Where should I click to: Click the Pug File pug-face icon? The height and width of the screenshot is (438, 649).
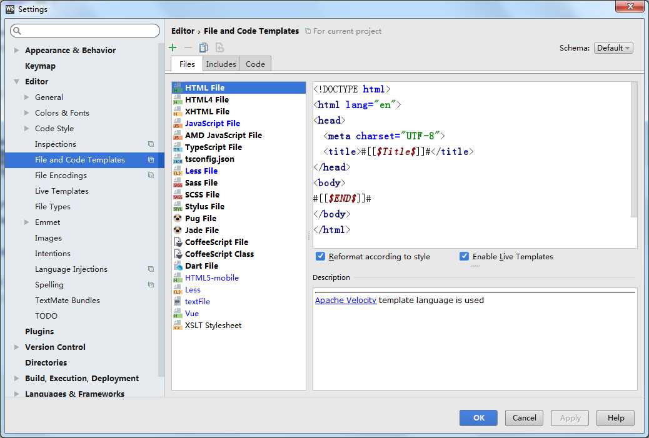tap(178, 218)
